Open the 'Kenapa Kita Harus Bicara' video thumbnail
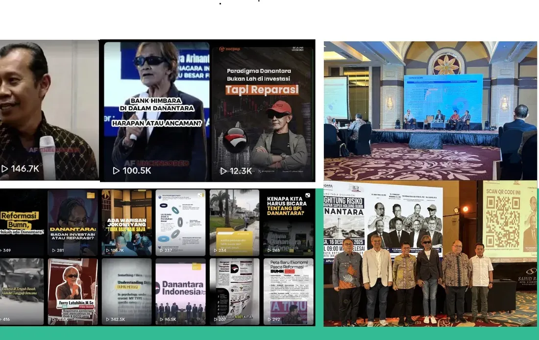539x340 pixels. point(289,222)
